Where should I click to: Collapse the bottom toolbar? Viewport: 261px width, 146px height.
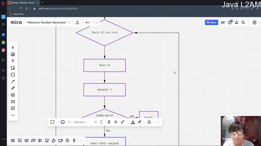click(81, 141)
